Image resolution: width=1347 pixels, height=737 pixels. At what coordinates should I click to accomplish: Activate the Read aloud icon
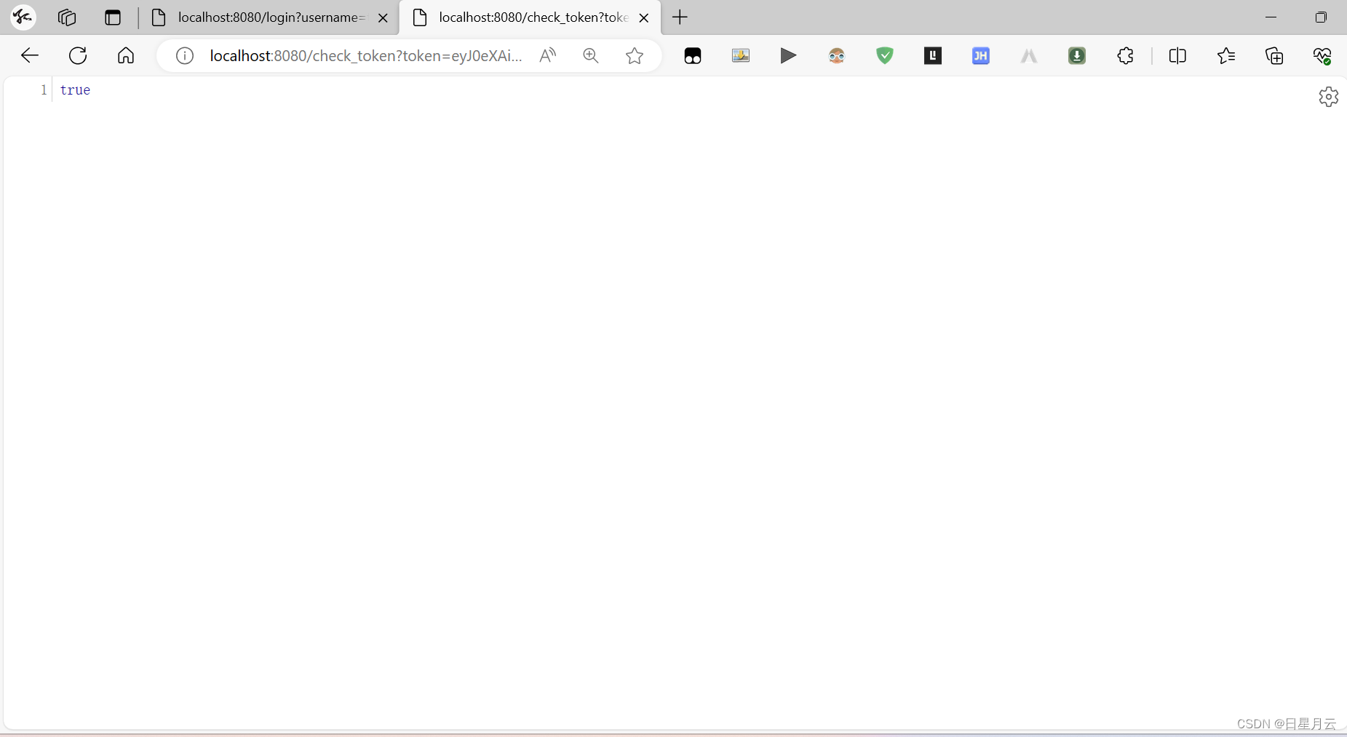(548, 55)
